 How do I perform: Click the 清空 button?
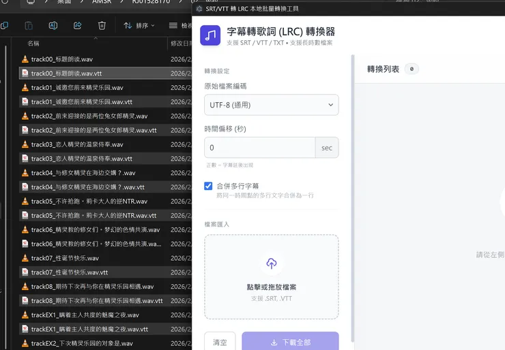tap(220, 342)
